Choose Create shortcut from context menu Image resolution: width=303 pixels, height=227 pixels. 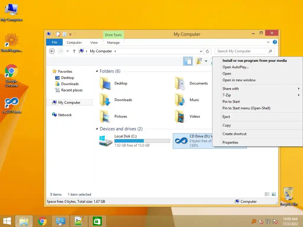[x=262, y=134]
